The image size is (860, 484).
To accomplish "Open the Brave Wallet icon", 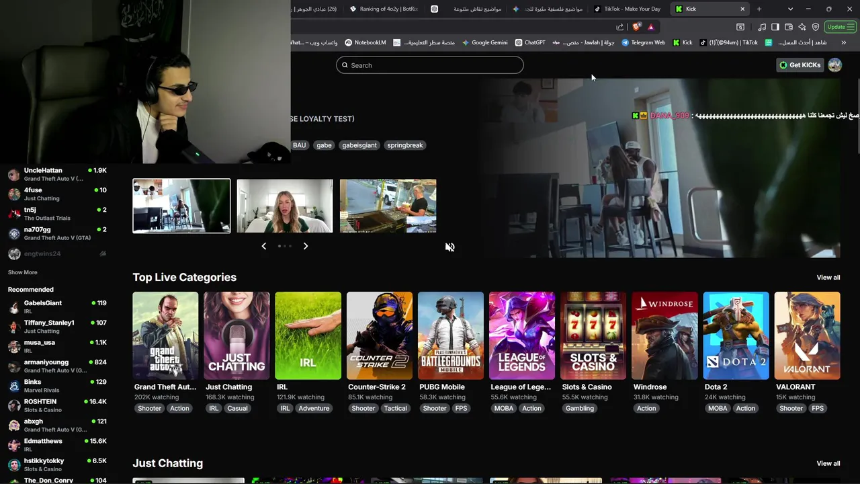I will (x=789, y=27).
